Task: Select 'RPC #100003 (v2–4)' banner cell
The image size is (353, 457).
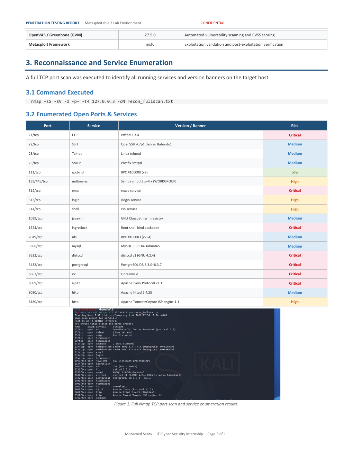Action: click(x=191, y=237)
